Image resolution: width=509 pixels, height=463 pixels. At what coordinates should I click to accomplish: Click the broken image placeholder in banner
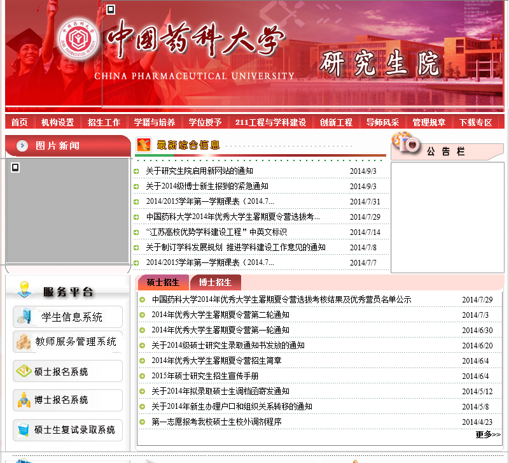(x=111, y=10)
